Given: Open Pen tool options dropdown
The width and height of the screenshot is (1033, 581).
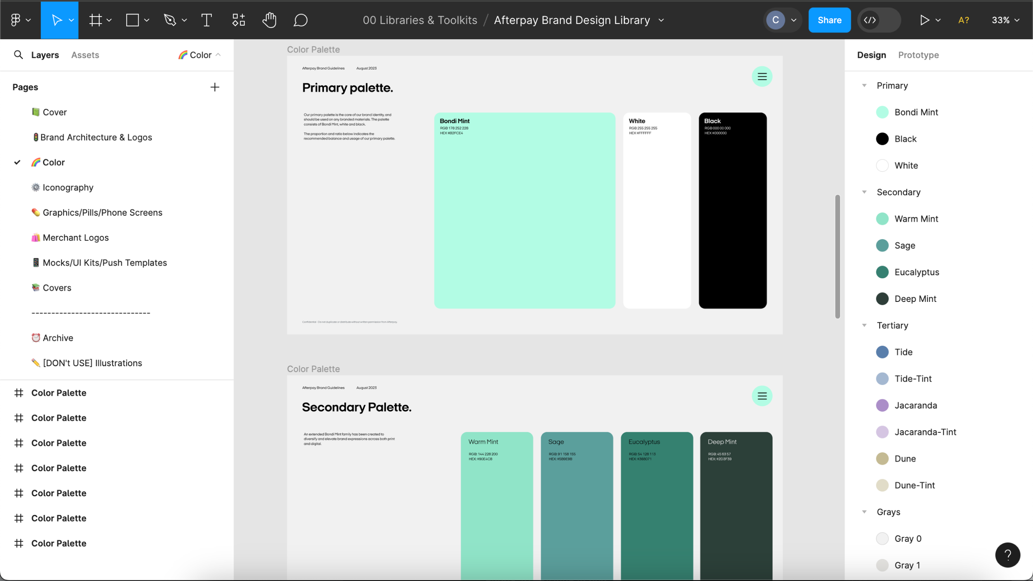Looking at the screenshot, I should 184,20.
